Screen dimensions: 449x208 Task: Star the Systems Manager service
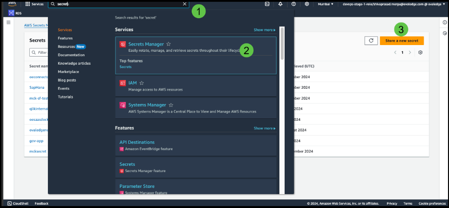tap(171, 105)
